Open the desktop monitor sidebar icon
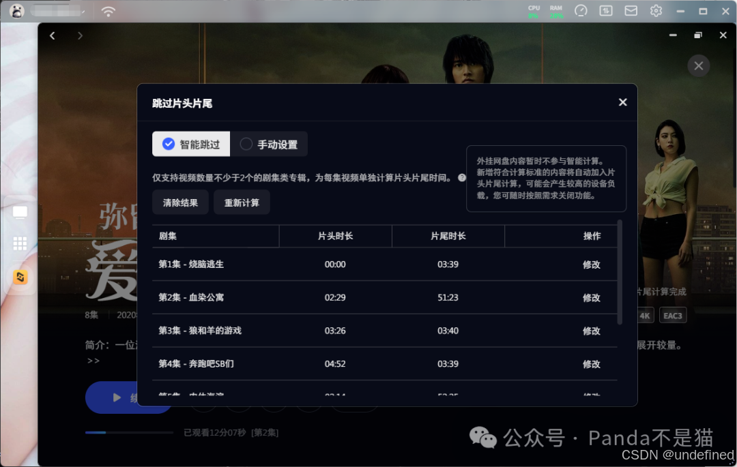Screen dimensions: 737x467 [x=20, y=213]
